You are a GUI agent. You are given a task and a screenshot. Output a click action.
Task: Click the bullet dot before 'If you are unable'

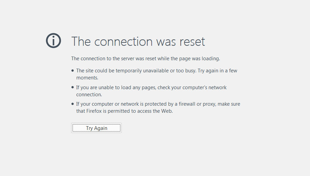(x=73, y=87)
